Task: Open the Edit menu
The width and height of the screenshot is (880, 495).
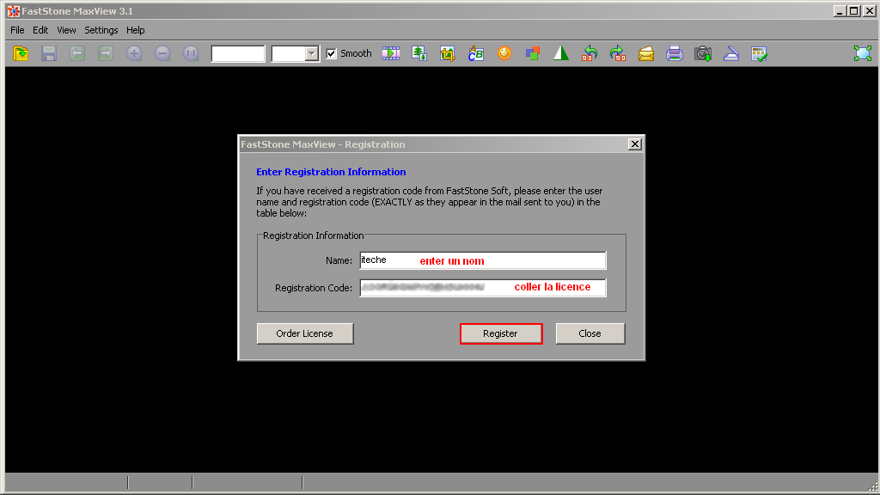Action: 40,30
